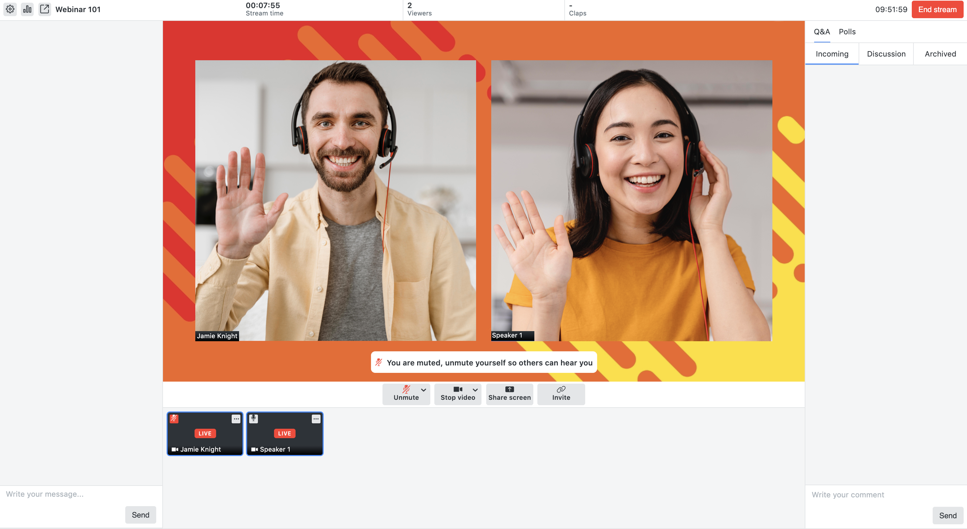967x529 pixels.
Task: Select the Incoming questions tab
Action: 832,54
